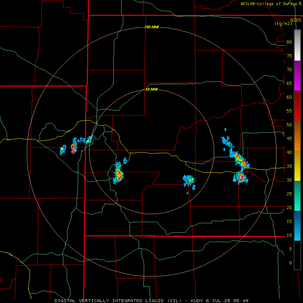Click the 05:49 timestamp

[x=241, y=301]
